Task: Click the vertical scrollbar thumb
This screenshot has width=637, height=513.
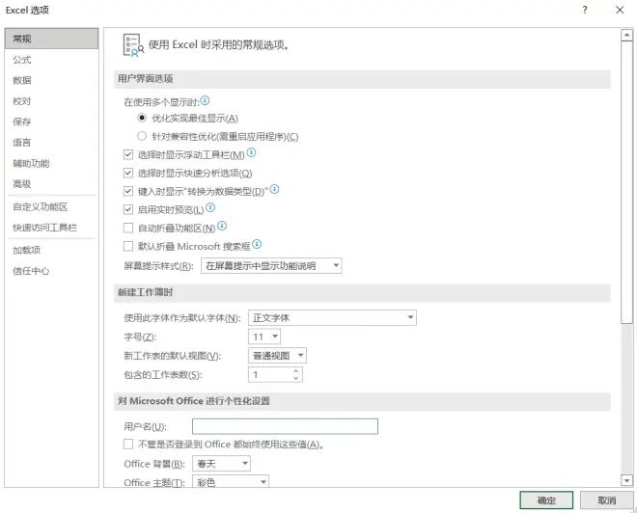Action: click(x=626, y=182)
